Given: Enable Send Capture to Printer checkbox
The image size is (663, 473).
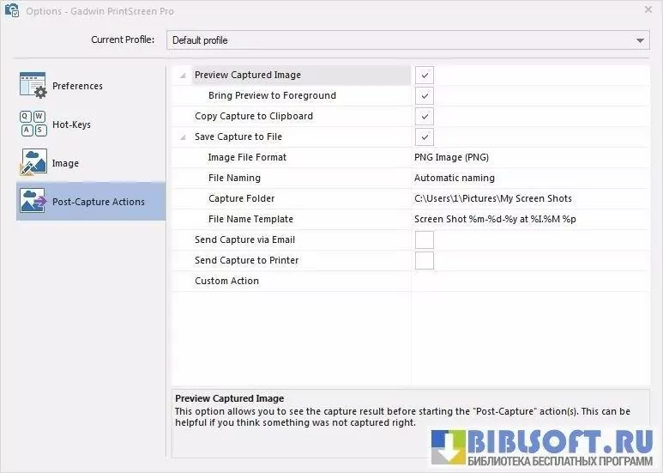Looking at the screenshot, I should point(424,261).
